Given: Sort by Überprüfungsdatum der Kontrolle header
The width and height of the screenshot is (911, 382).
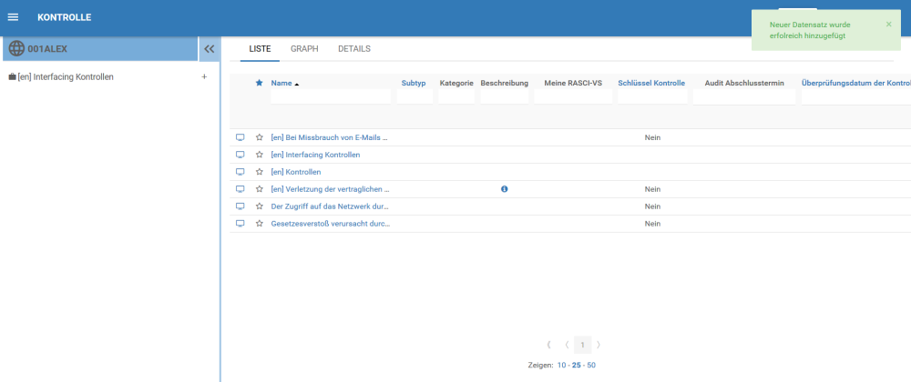Looking at the screenshot, I should [855, 83].
